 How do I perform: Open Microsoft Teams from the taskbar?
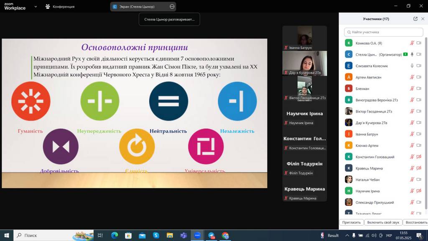click(x=183, y=235)
